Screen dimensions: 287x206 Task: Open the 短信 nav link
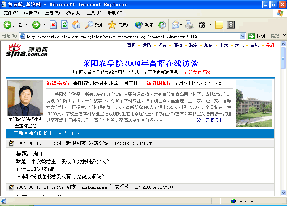[x=208, y=45]
